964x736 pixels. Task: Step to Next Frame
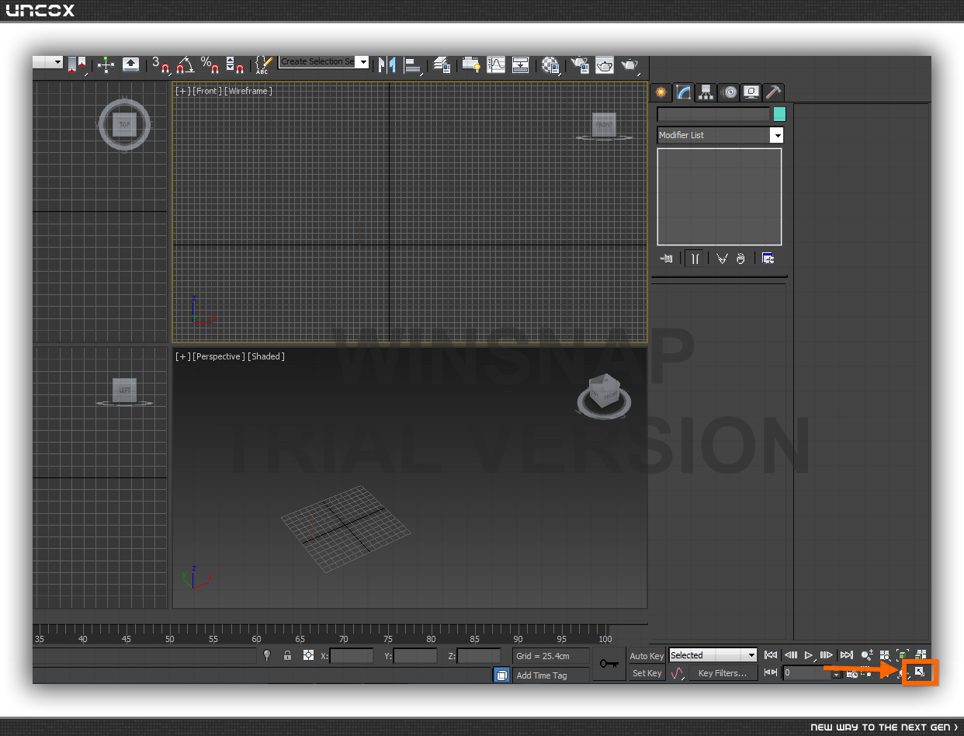point(827,655)
